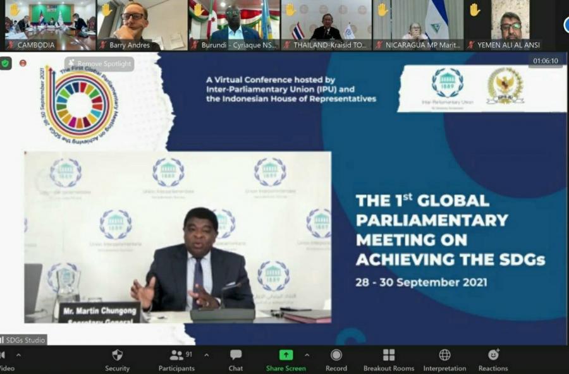The image size is (569, 374).
Task: Lower the raised hand on CAMBODIA tile
Action: pyautogui.click(x=14, y=9)
